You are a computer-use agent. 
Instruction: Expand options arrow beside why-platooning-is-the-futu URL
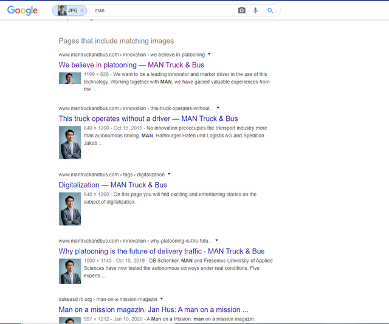tap(216, 240)
